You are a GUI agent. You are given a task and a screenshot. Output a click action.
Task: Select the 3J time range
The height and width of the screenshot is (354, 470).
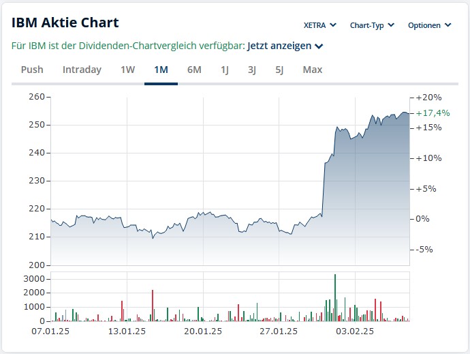(252, 70)
